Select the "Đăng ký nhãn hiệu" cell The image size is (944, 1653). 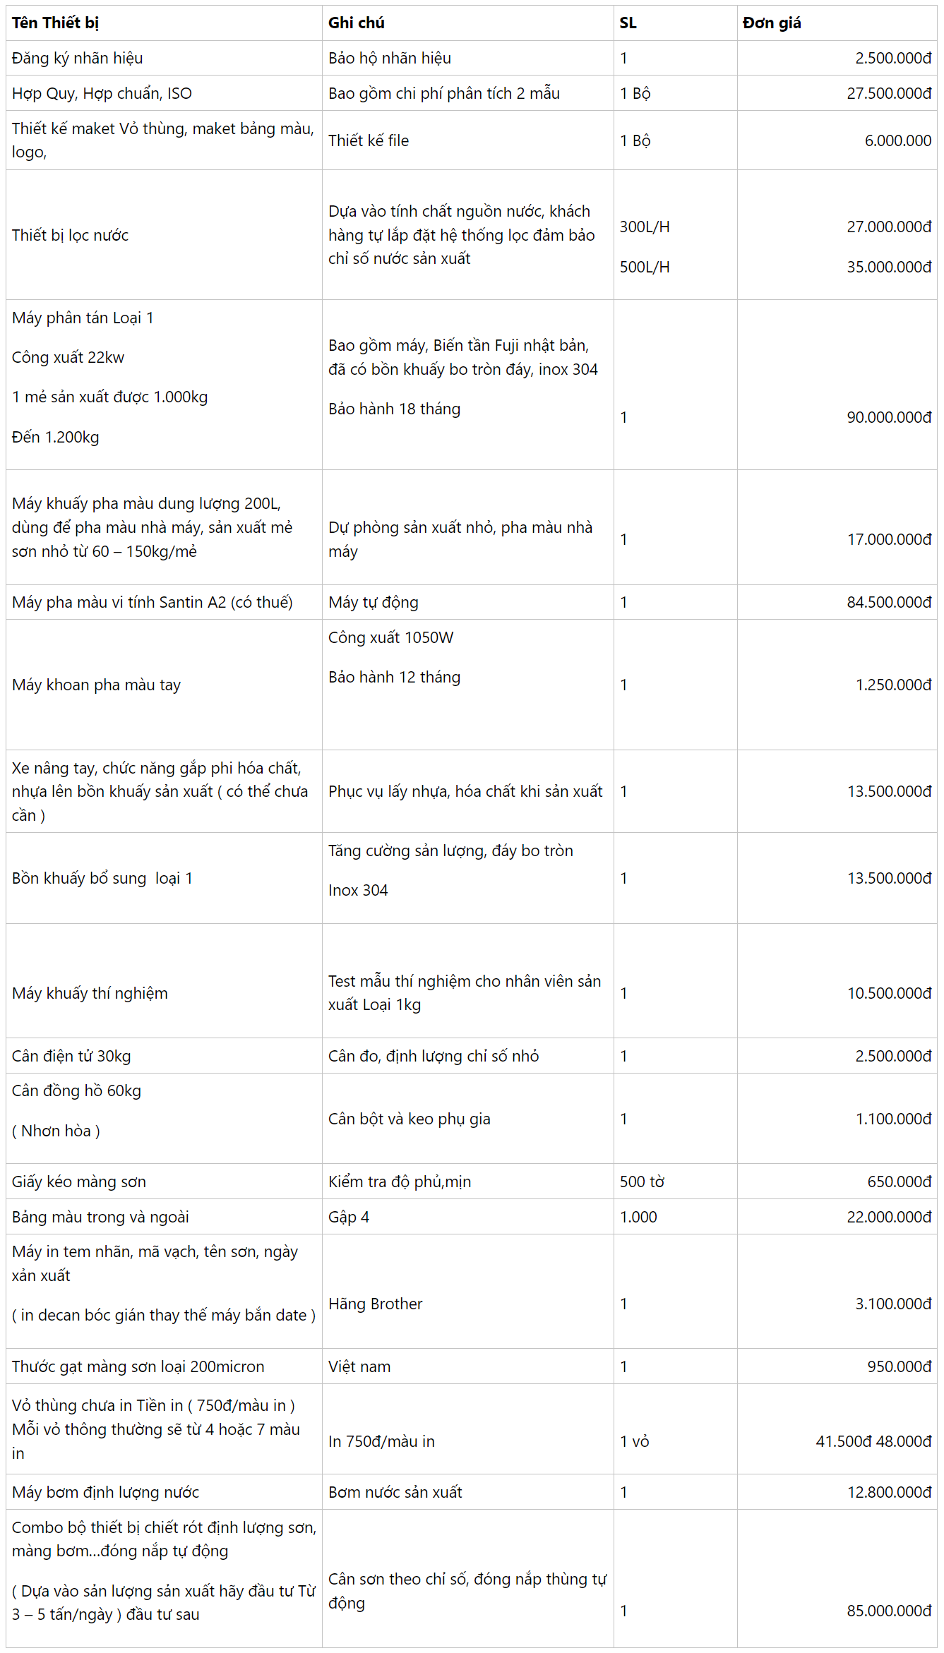click(78, 59)
